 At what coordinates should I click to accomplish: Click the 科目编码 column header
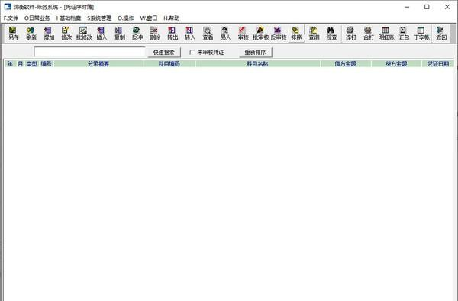pos(169,63)
